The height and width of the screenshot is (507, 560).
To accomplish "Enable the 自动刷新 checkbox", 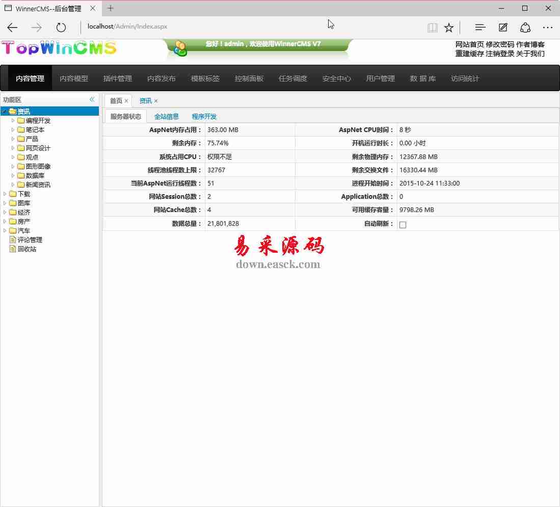I will click(403, 225).
